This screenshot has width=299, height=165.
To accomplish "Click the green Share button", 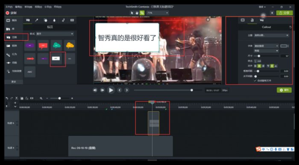I will 284,13.
